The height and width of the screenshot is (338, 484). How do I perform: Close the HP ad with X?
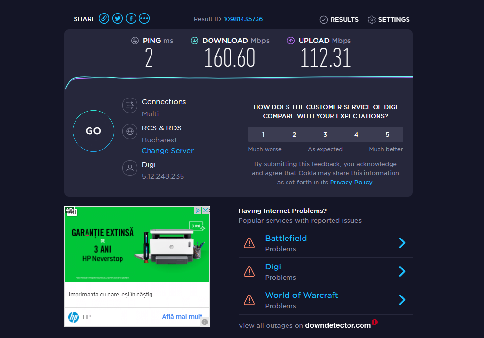pos(206,210)
